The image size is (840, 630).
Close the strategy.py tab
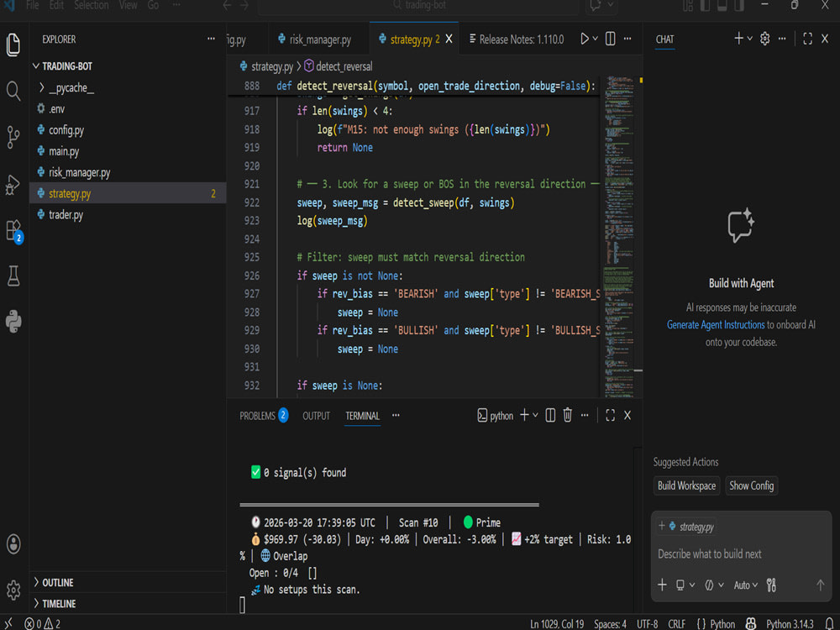click(449, 39)
